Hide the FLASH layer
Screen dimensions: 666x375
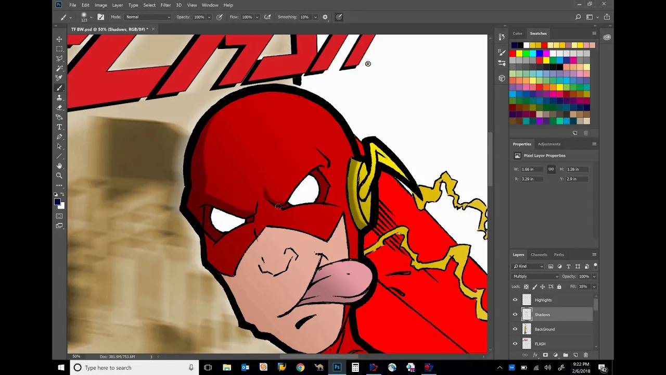click(x=515, y=344)
